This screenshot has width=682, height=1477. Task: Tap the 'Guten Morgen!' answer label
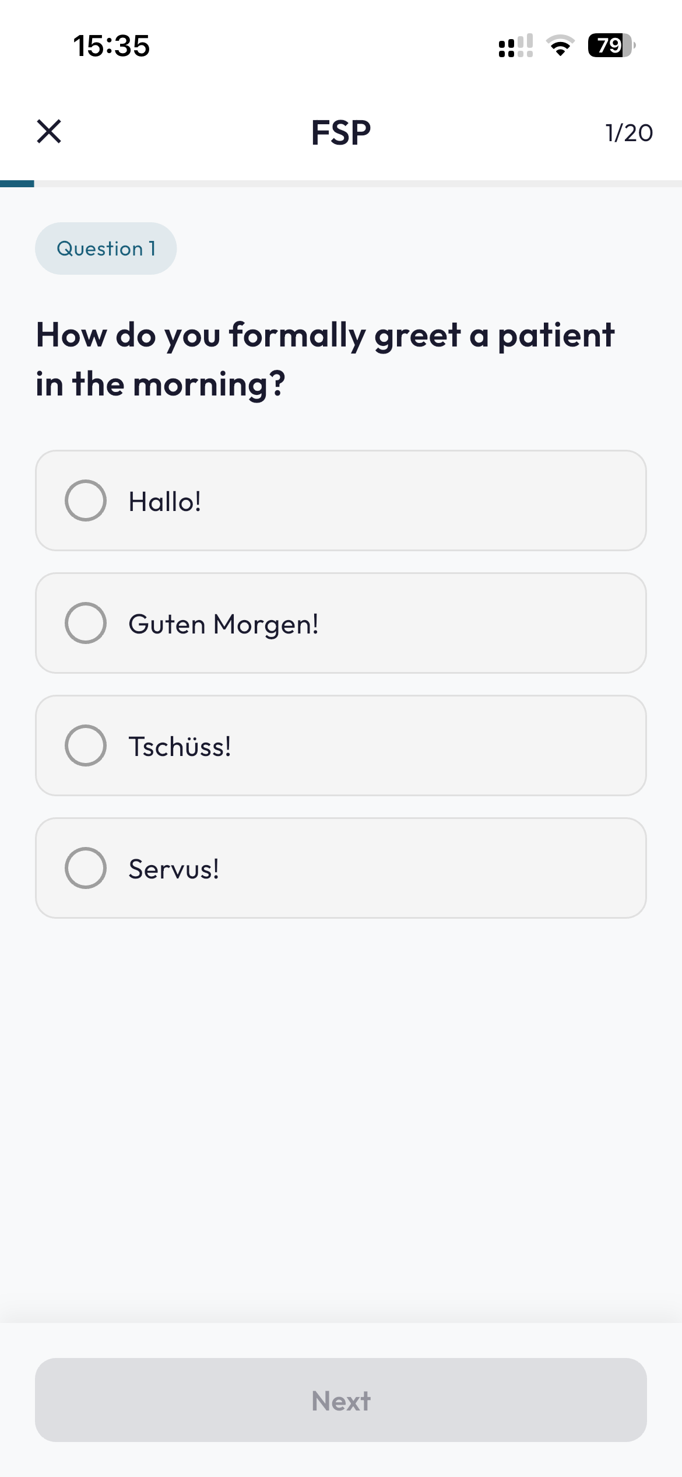tap(223, 624)
